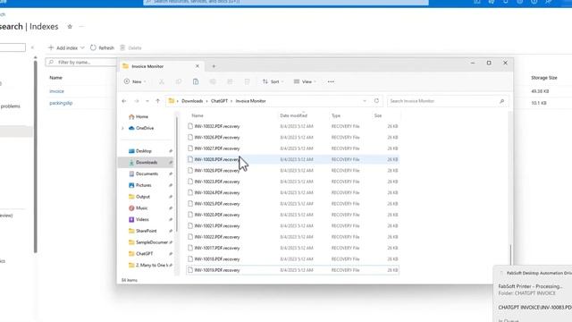Click the Delete trash icon in Explorer toolbar
The image size is (572, 322).
click(247, 81)
